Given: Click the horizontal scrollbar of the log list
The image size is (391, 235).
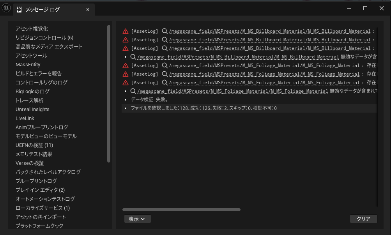Looking at the screenshot, I should click(x=182, y=210).
